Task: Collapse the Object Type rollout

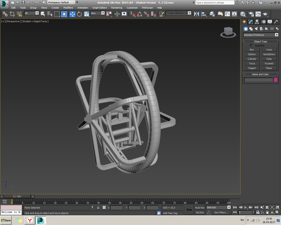Action: (260, 42)
